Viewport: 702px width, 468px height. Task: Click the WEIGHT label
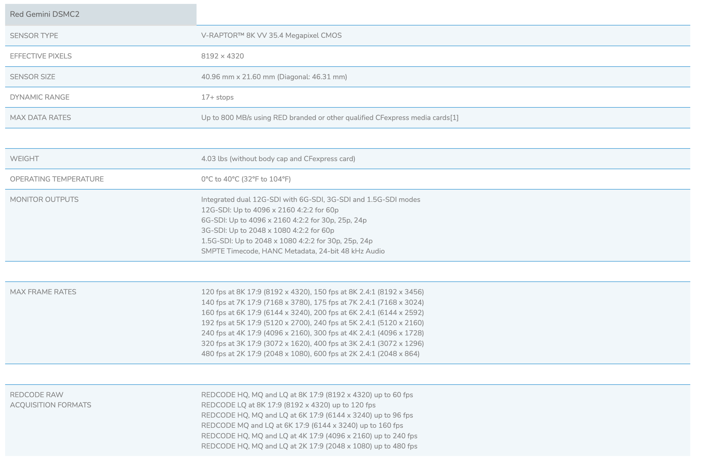25,159
